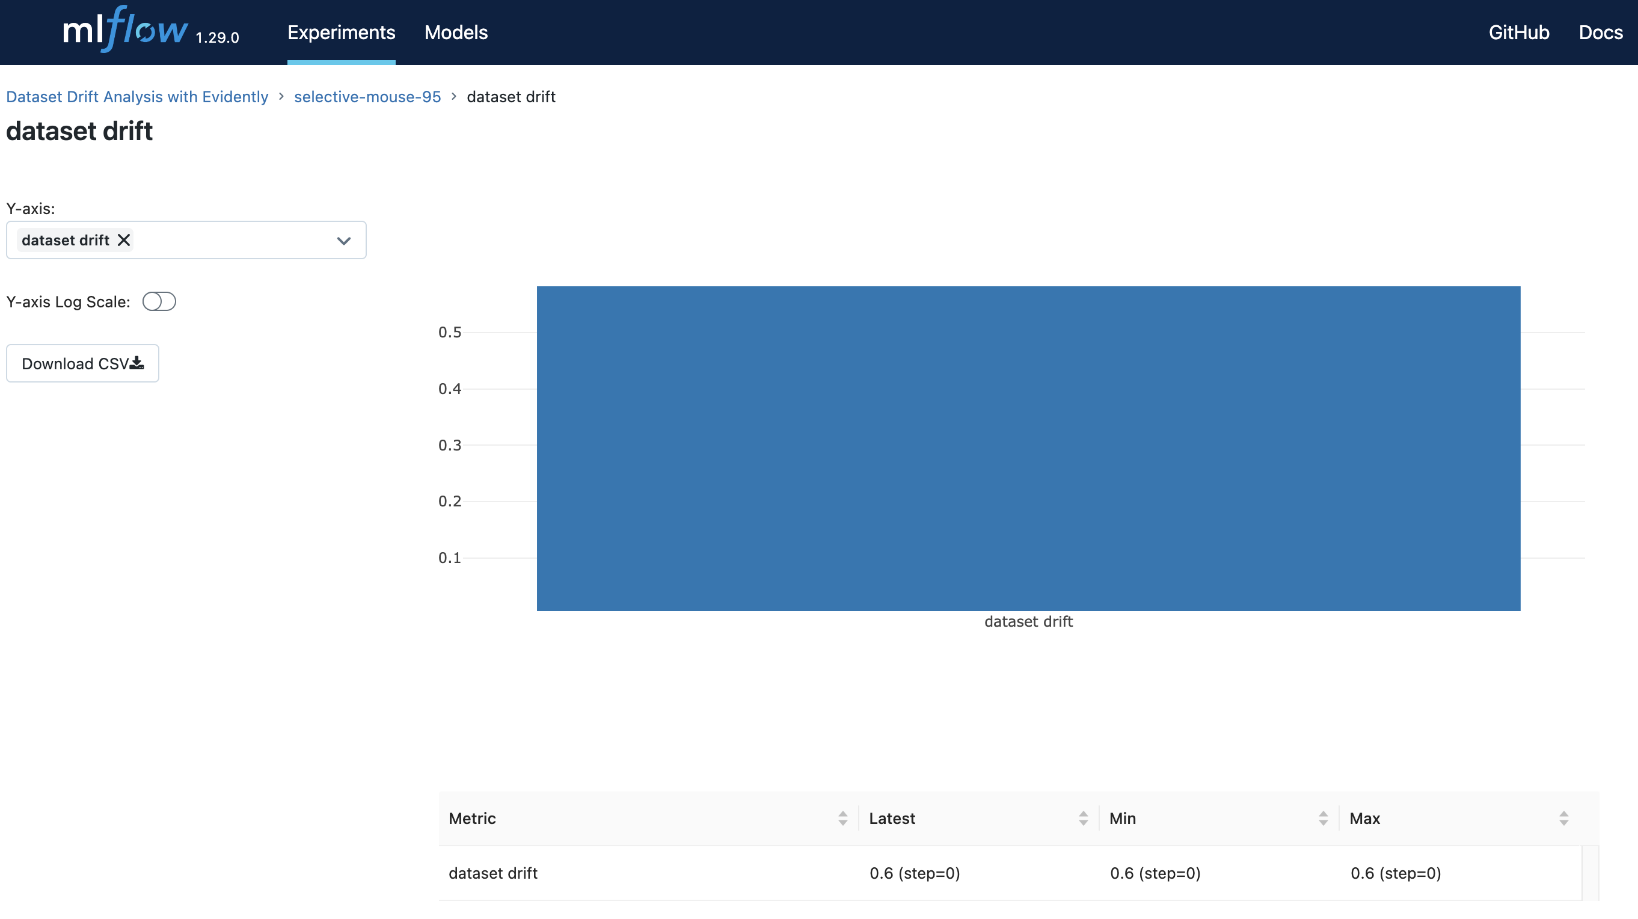Click the Metric column sort icon
Viewport: 1638px width, 919px height.
click(842, 819)
